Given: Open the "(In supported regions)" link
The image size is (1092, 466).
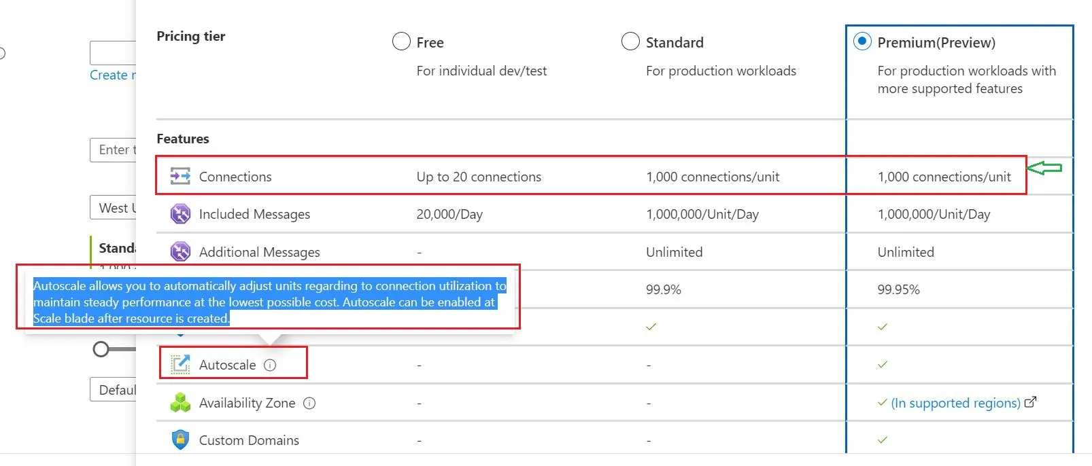Looking at the screenshot, I should tap(955, 403).
